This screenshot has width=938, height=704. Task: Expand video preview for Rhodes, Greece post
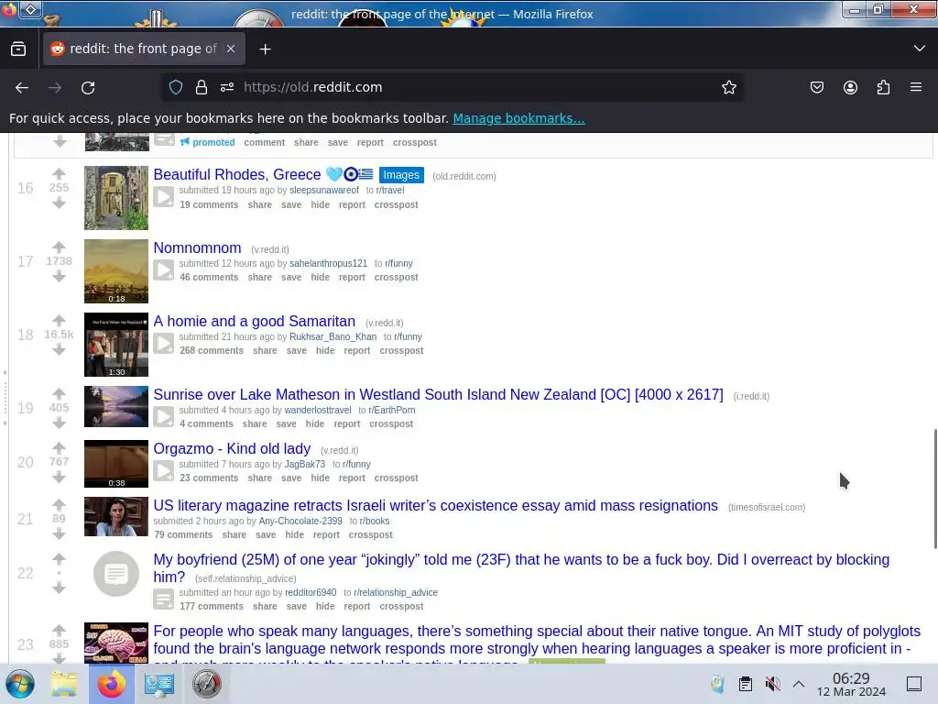coord(163,196)
